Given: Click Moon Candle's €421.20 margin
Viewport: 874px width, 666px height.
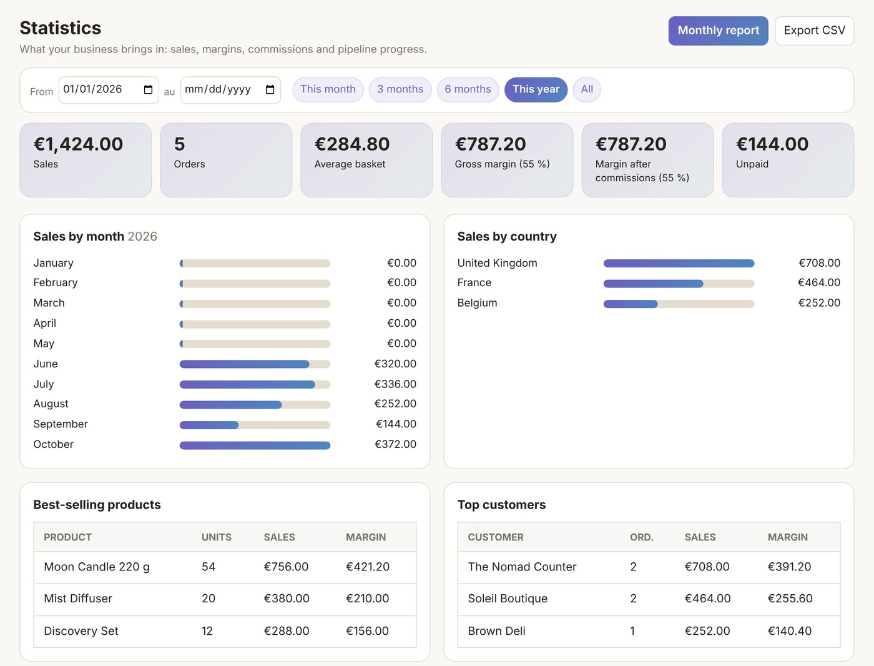Looking at the screenshot, I should pos(368,567).
